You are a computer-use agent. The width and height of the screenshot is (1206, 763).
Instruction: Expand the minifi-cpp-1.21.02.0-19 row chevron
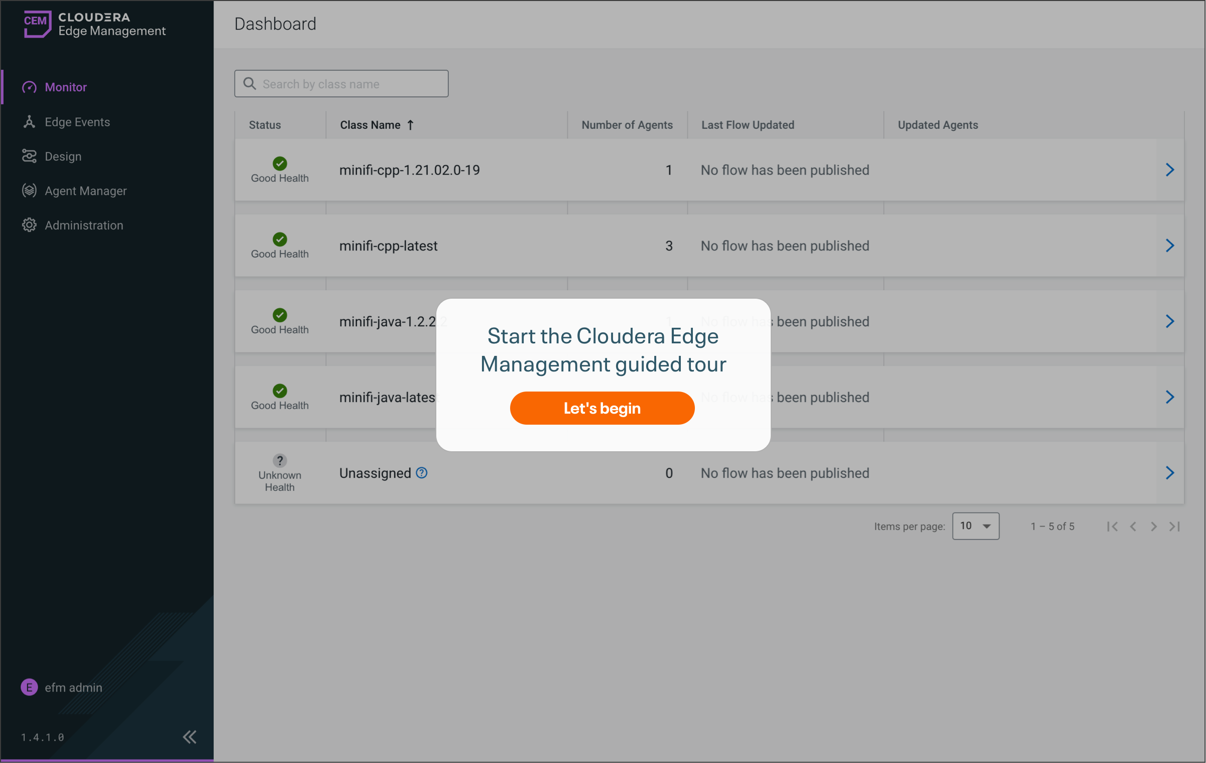[1170, 170]
